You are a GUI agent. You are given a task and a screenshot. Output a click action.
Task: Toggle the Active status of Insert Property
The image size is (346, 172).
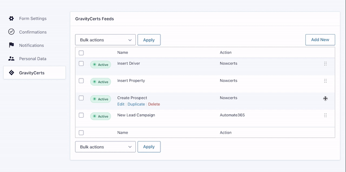pos(100,82)
